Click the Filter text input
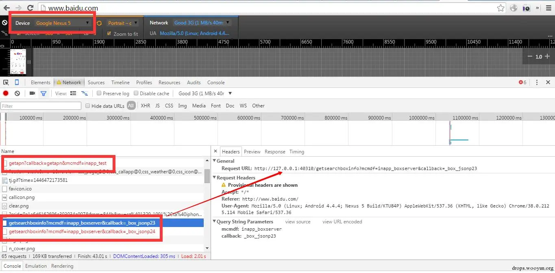 coord(41,106)
